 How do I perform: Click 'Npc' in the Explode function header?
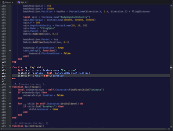tap(27, 67)
